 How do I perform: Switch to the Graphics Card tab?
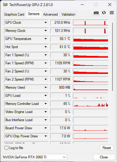click(x=14, y=14)
